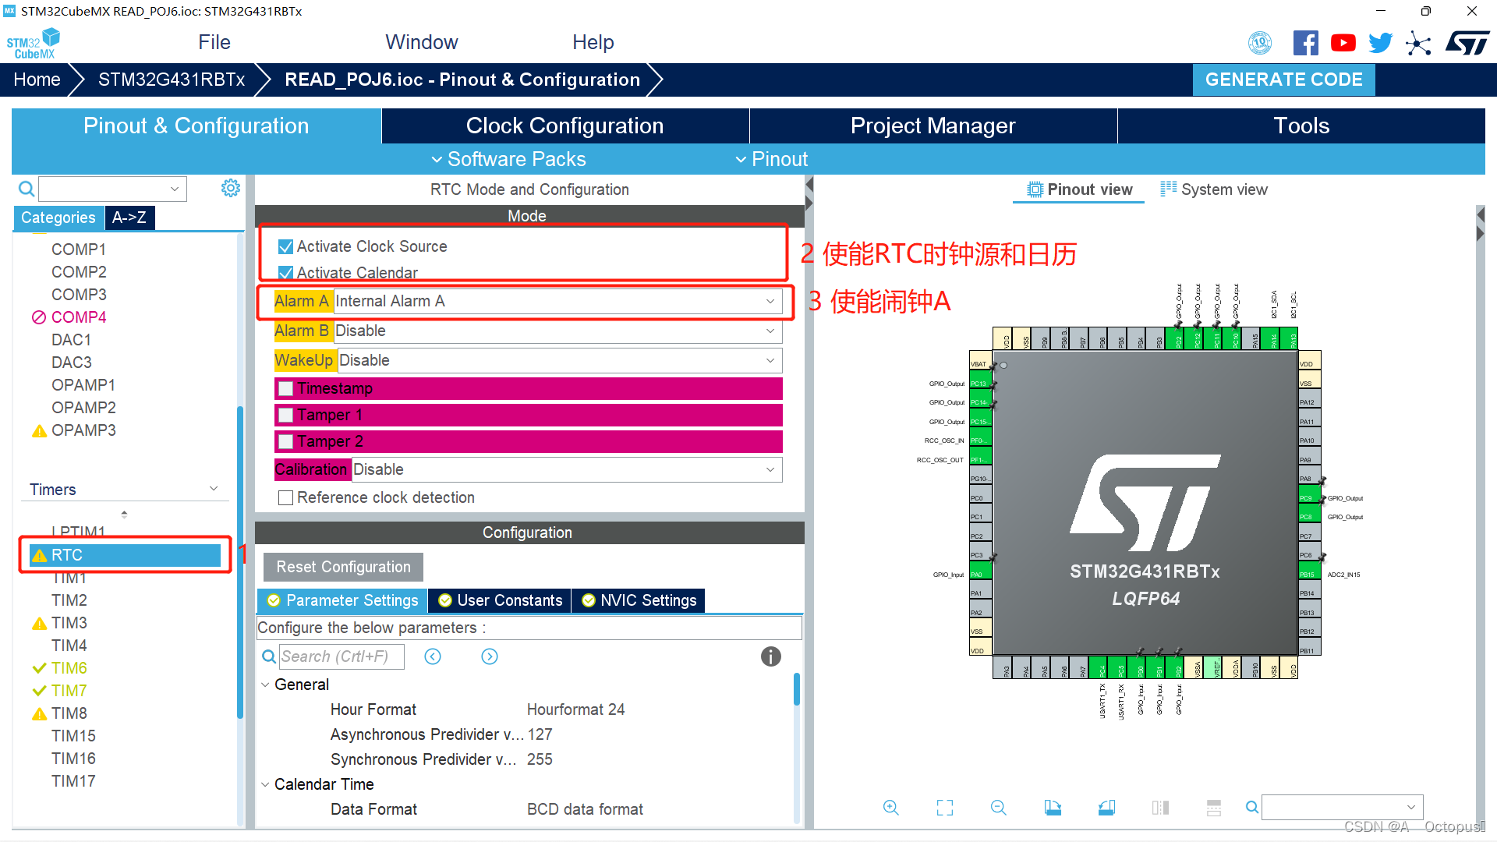1497x842 pixels.
Task: Toggle Activate Clock Source checkbox
Action: pyautogui.click(x=285, y=246)
